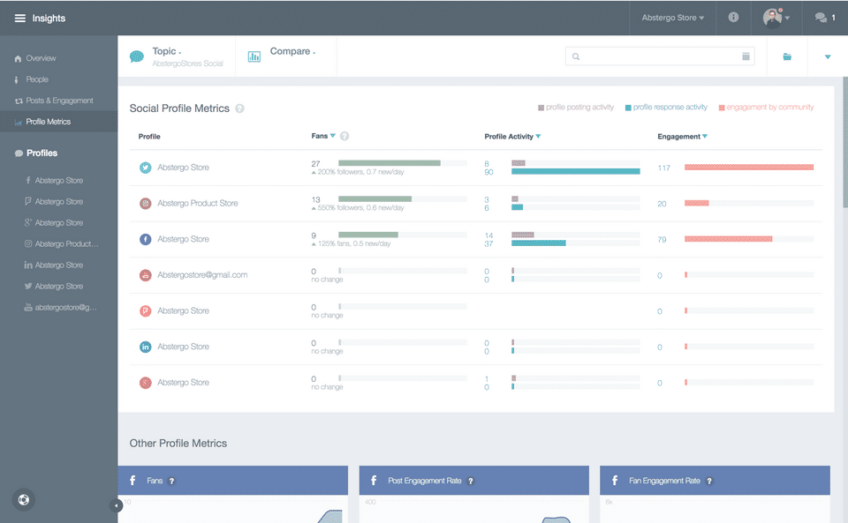The height and width of the screenshot is (523, 848).
Task: Open the Abstergo Store account dropdown in the top bar
Action: click(x=673, y=18)
